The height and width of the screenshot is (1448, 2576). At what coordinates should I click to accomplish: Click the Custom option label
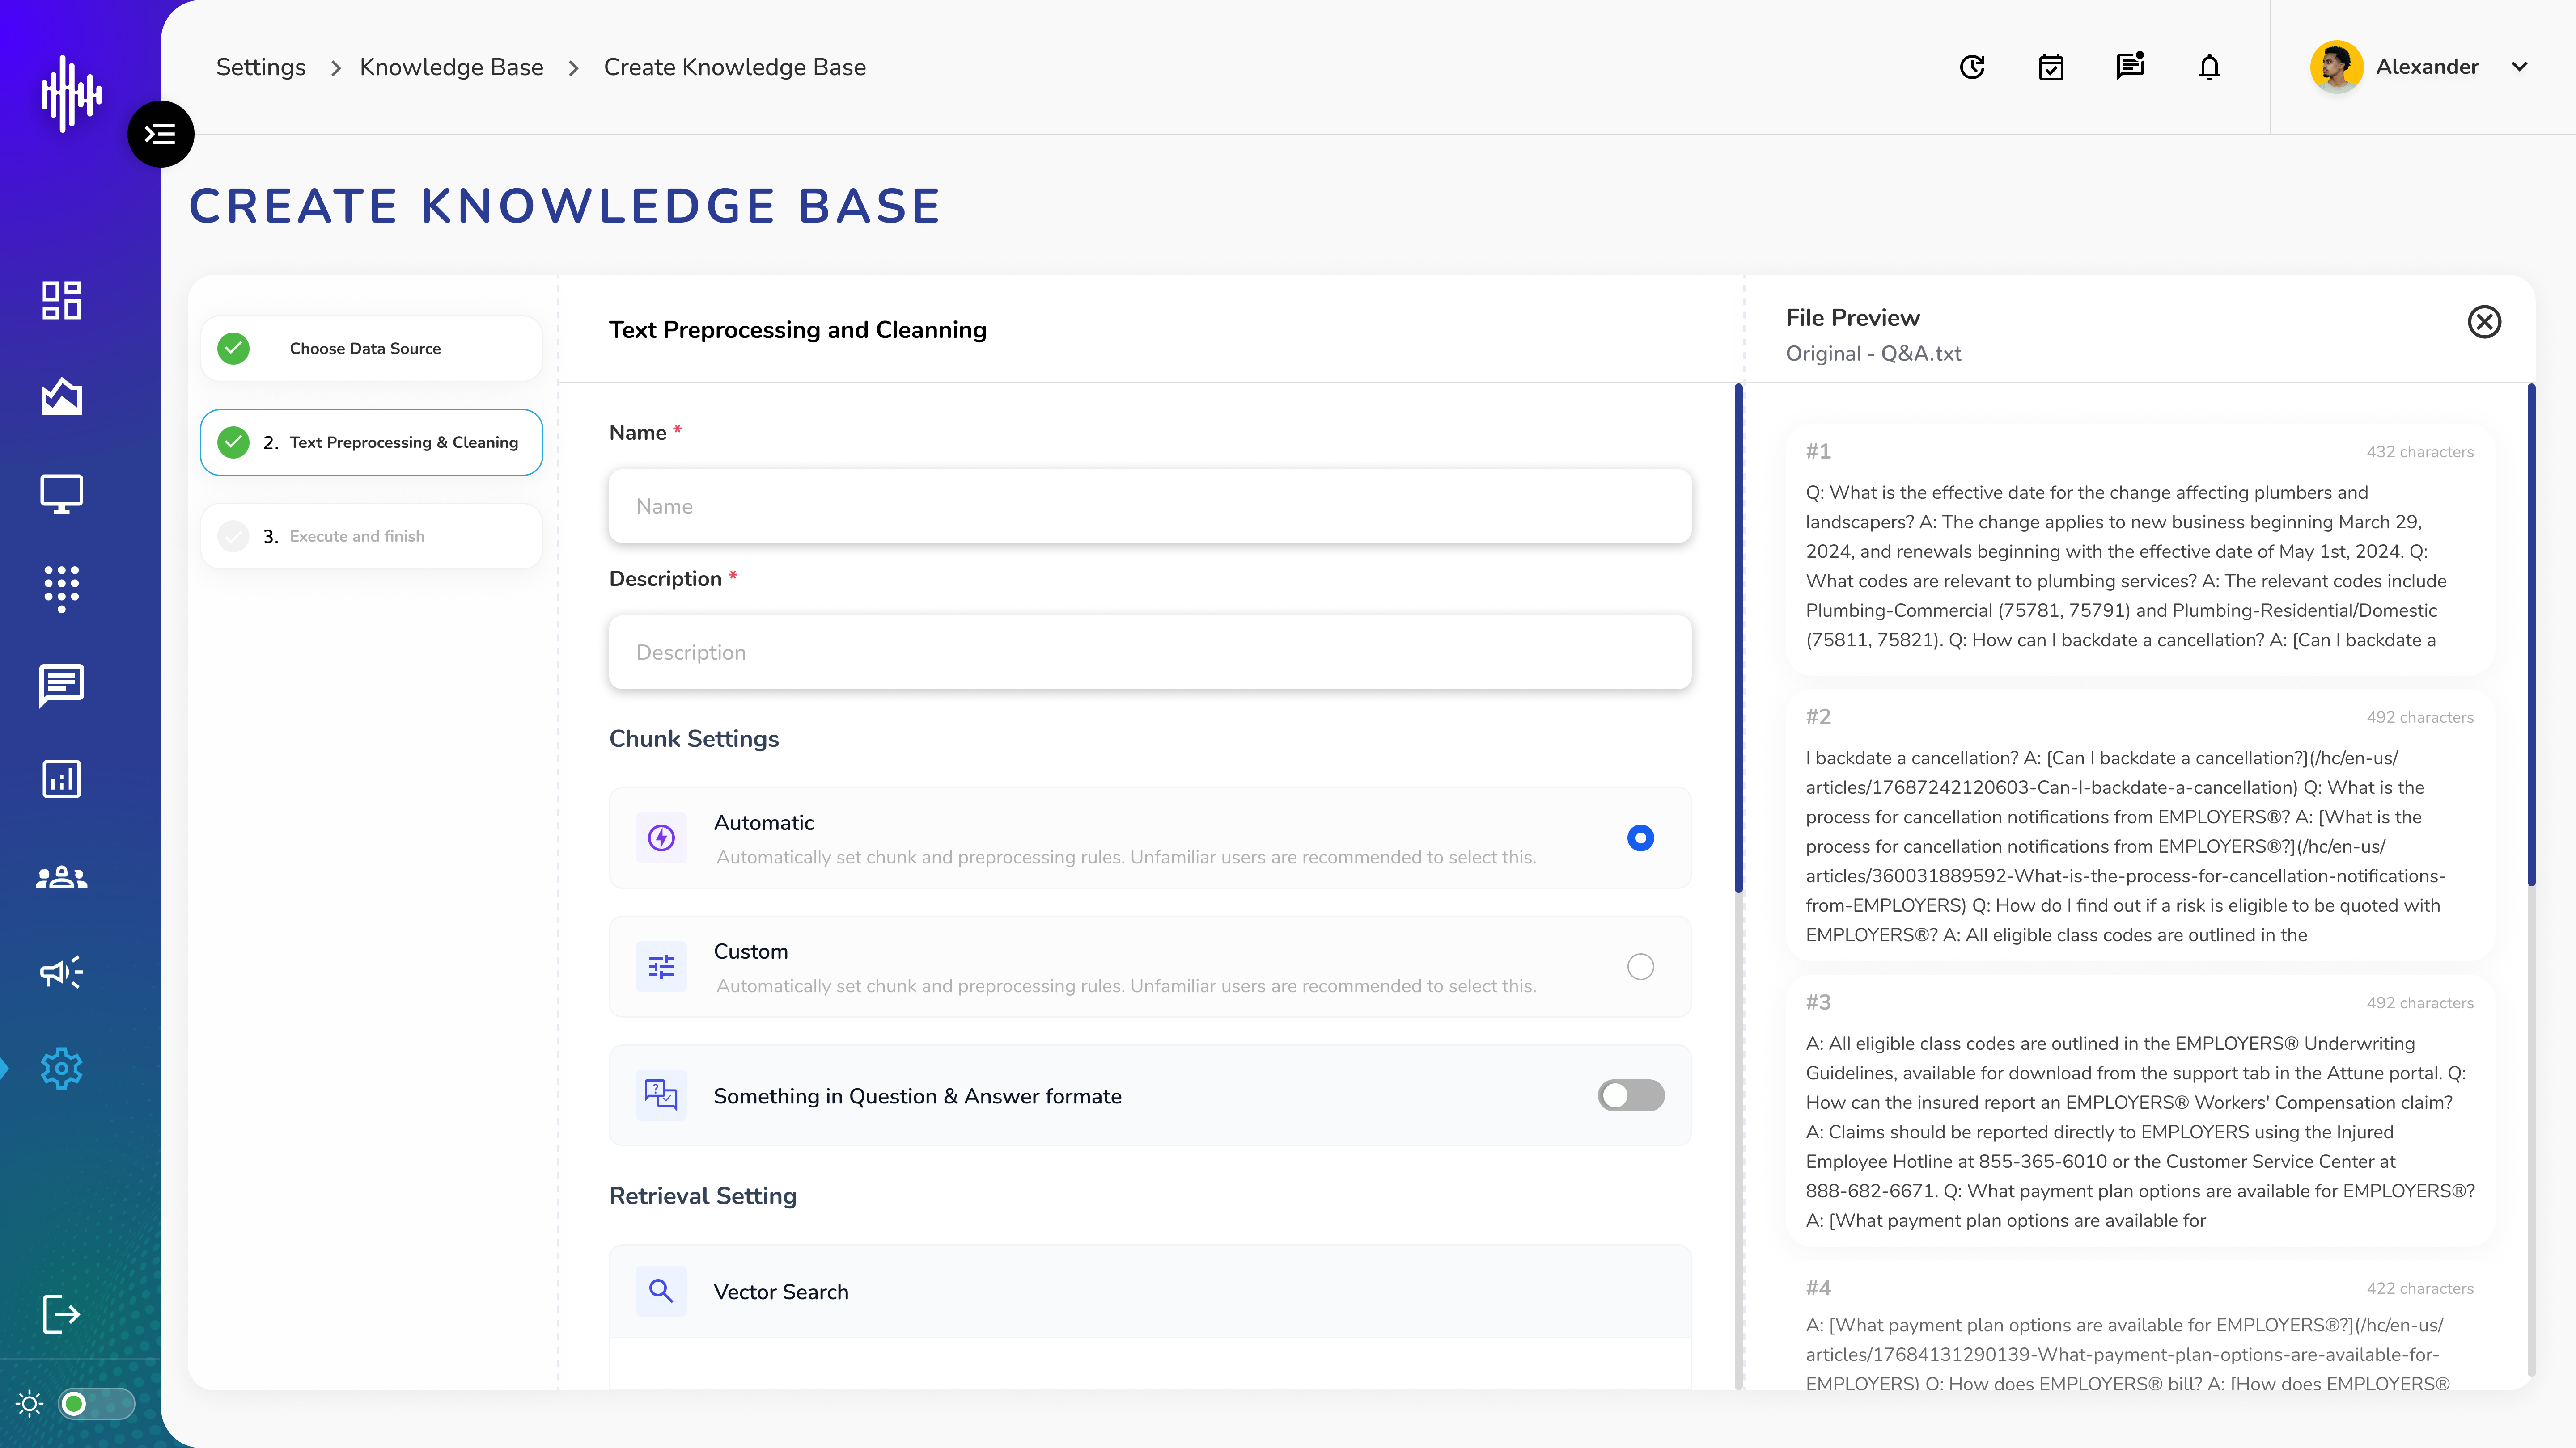[750, 951]
